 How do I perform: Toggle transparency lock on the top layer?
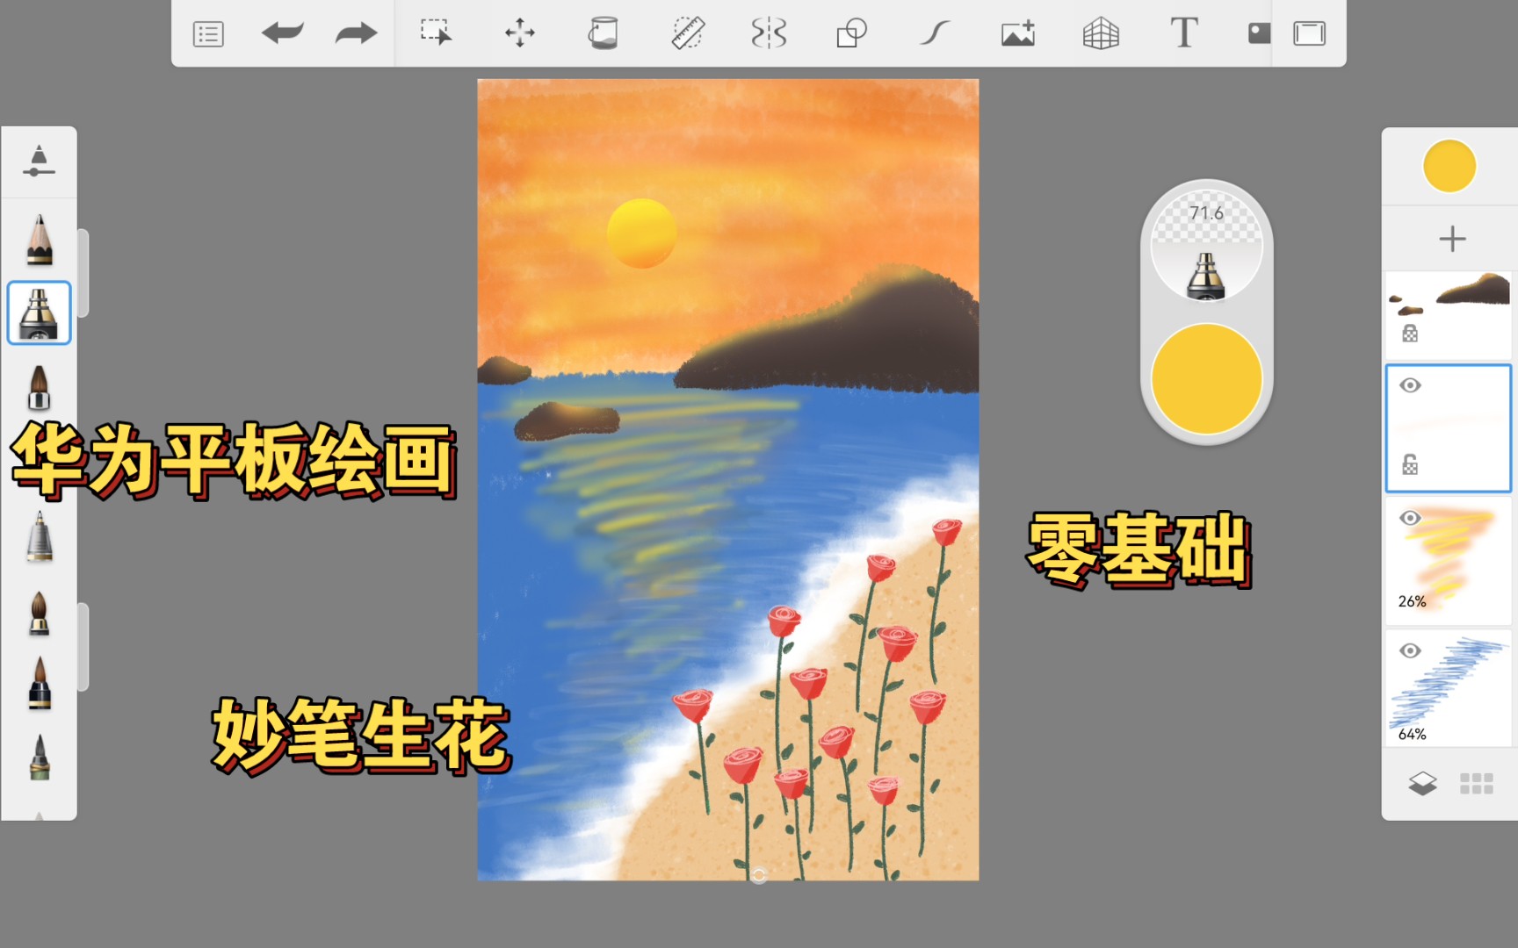tap(1410, 335)
